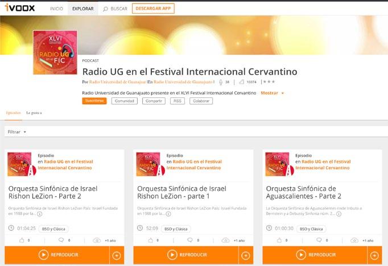Play Aguascalientes Parte 2 with REPRODUCIR
Image resolution: width=388 pixels, height=266 pixels.
pos(315,255)
